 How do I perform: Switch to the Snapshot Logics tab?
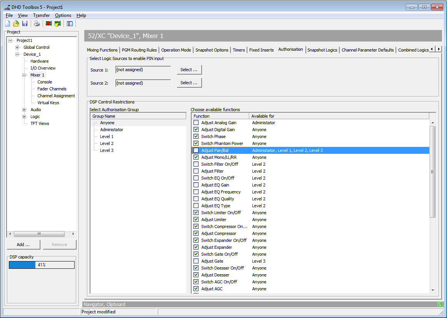pyautogui.click(x=322, y=50)
